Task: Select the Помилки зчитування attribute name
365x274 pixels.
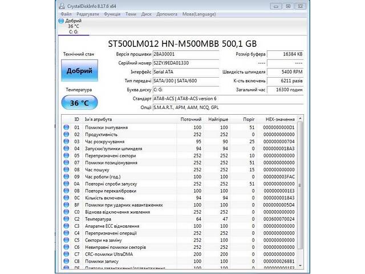Action: (107, 127)
